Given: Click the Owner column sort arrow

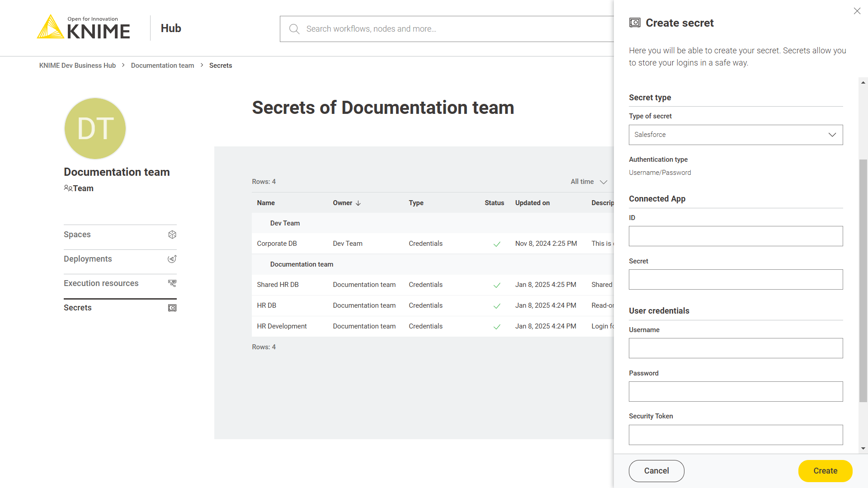Looking at the screenshot, I should pos(359,203).
